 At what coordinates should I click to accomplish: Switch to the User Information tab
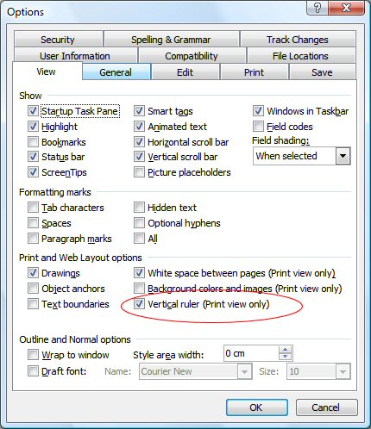pyautogui.click(x=75, y=56)
